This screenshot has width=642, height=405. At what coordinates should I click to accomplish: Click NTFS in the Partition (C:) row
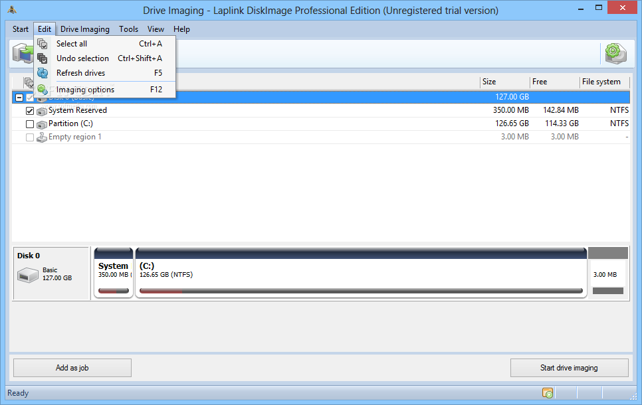click(x=619, y=123)
